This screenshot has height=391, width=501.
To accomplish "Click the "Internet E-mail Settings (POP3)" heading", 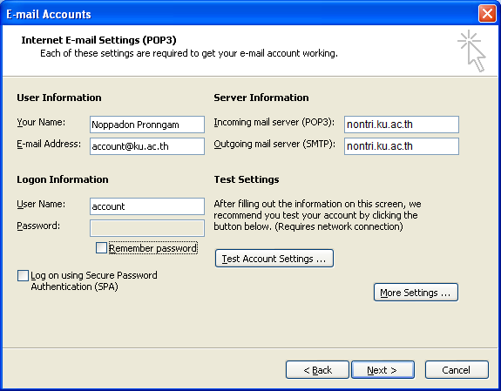I will (x=98, y=40).
